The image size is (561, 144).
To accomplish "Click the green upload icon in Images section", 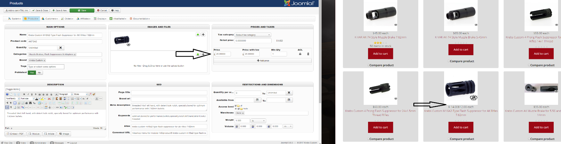I will [198, 34].
